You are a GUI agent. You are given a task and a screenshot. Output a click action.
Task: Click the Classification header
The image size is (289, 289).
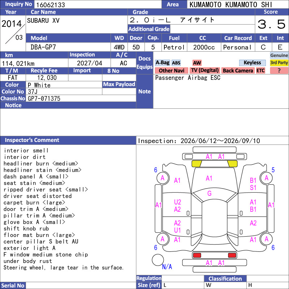pos(225,279)
